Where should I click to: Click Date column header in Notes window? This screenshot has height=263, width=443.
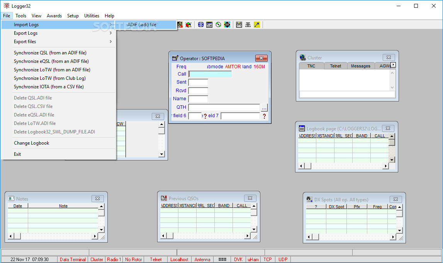(17, 206)
